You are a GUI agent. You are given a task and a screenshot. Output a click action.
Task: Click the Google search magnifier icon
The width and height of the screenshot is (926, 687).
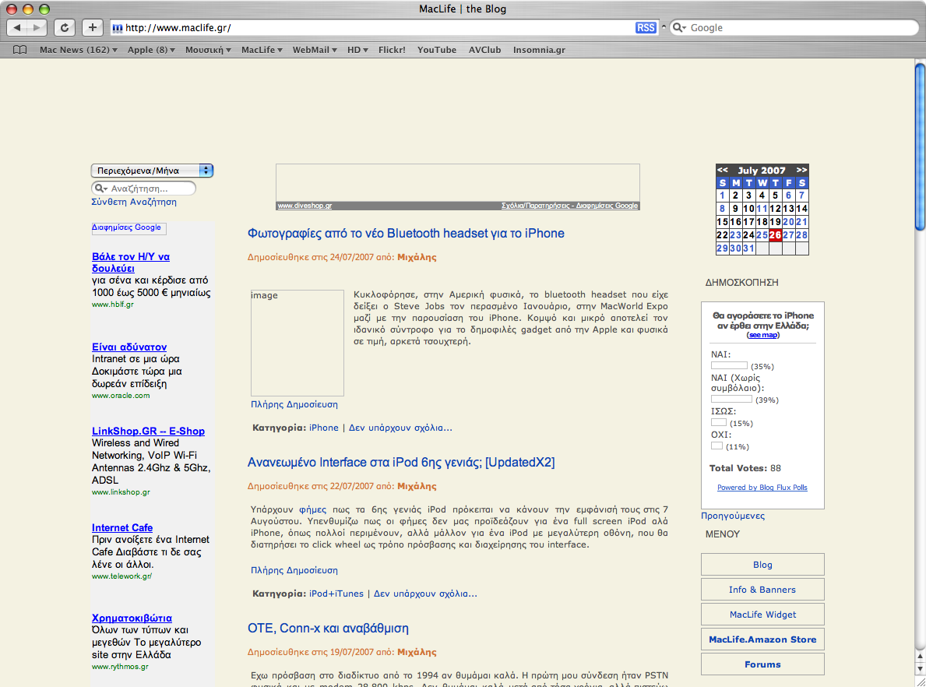pos(678,28)
